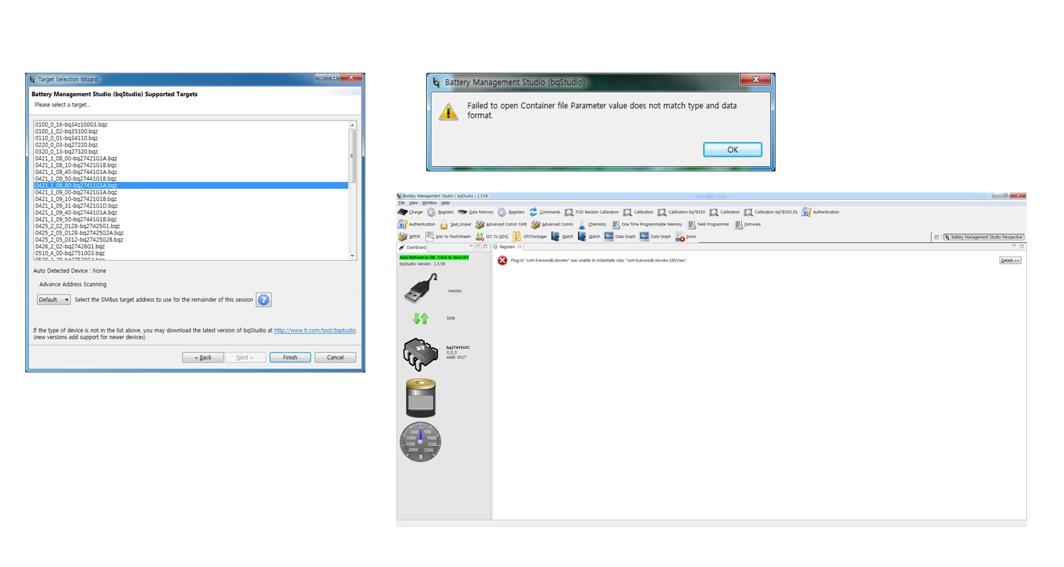Click the Open Perspective icon
Viewport: 1064px width, 567px height.
pyautogui.click(x=937, y=237)
